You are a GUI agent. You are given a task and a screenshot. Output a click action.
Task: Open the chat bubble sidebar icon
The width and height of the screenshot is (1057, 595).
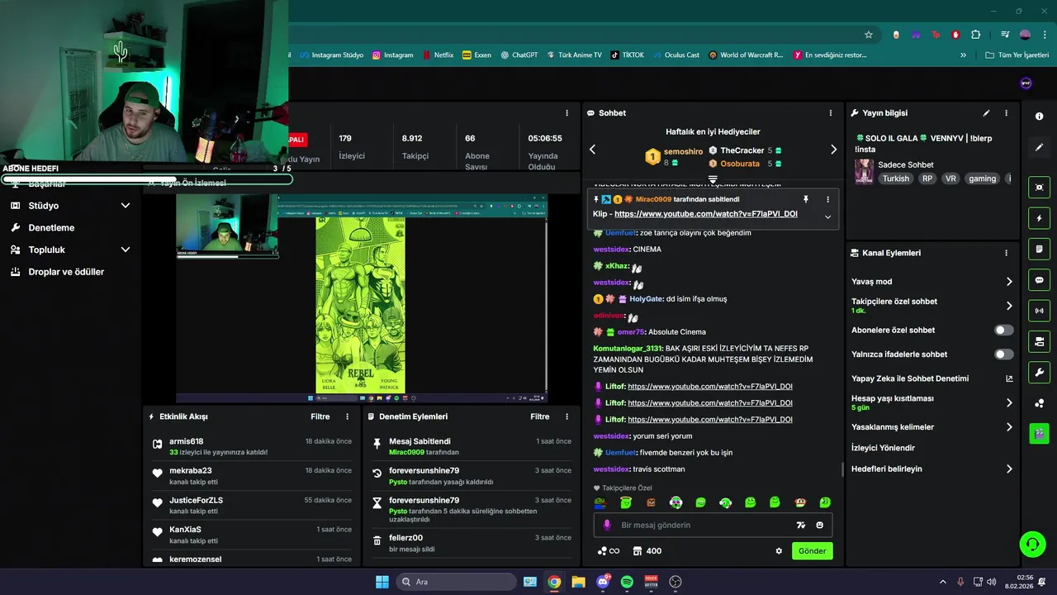coord(1039,280)
